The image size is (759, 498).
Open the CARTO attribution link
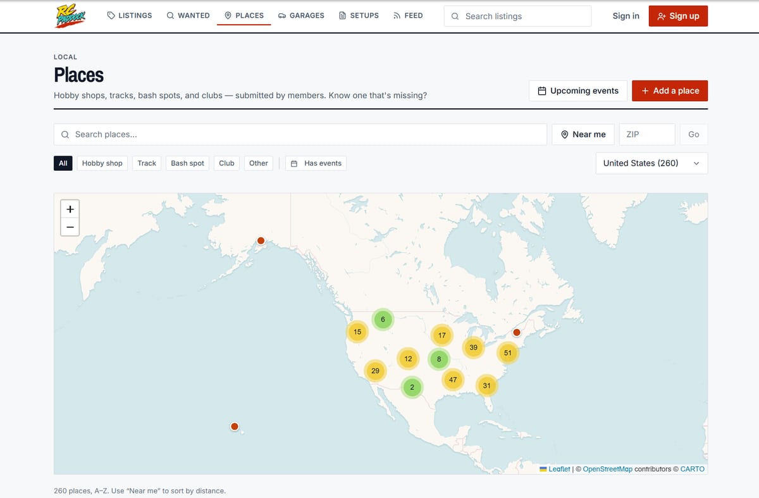click(692, 469)
